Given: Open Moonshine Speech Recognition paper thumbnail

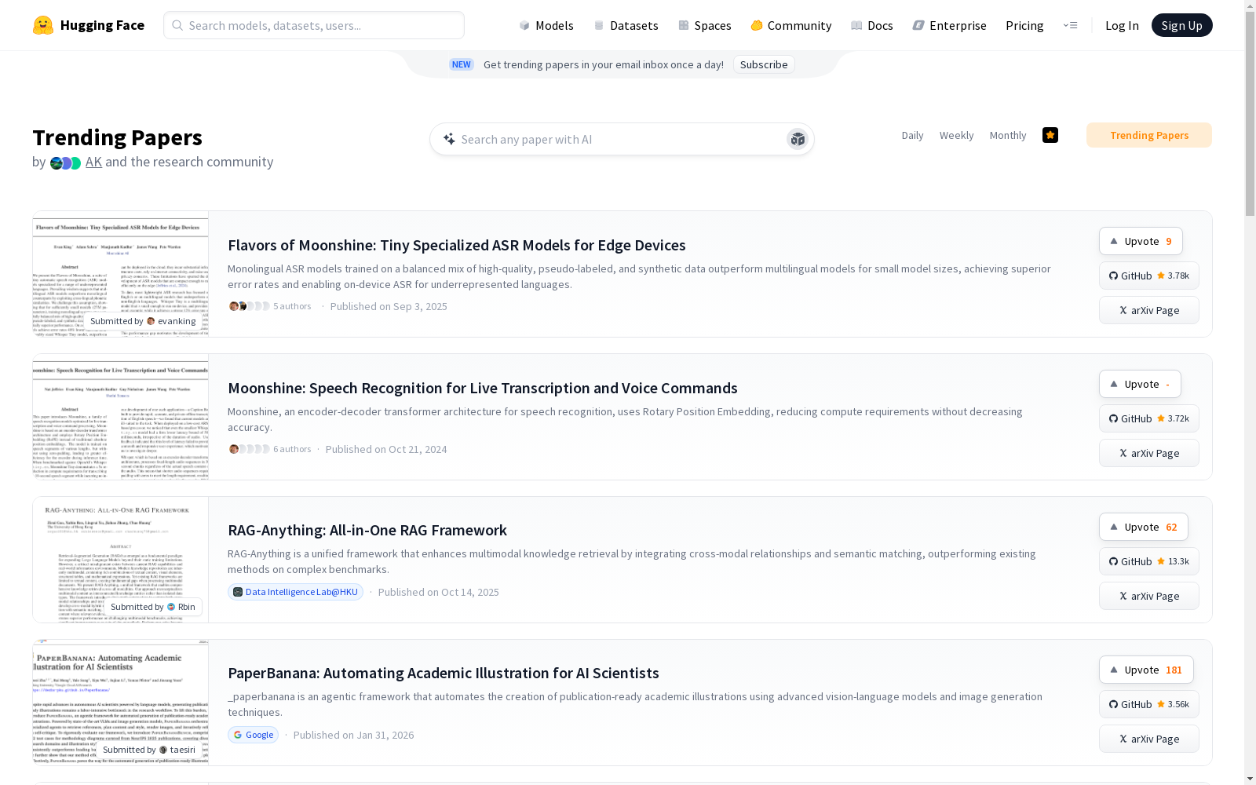Looking at the screenshot, I should 121,417.
